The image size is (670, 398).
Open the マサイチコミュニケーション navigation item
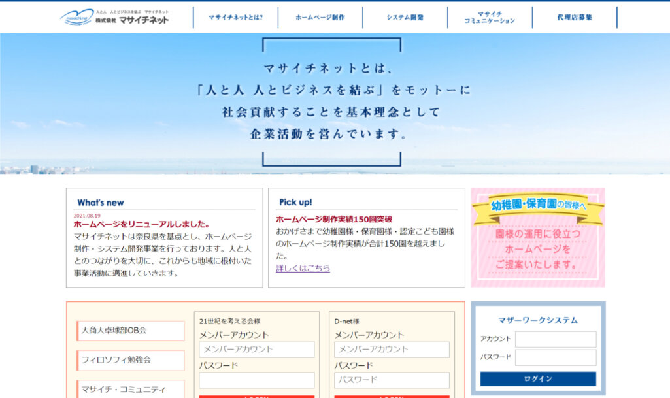(x=491, y=18)
